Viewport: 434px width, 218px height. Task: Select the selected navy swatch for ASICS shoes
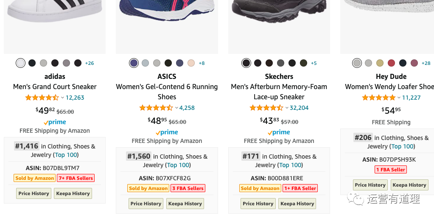(134, 63)
